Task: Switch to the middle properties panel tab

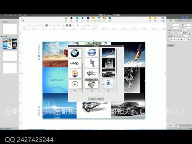Action: [x=180, y=21]
